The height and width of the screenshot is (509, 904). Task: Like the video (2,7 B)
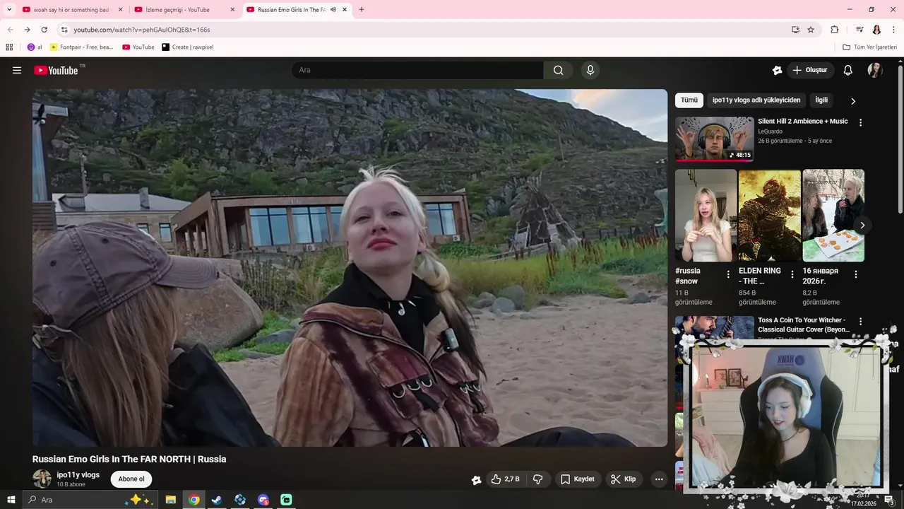[x=506, y=479]
